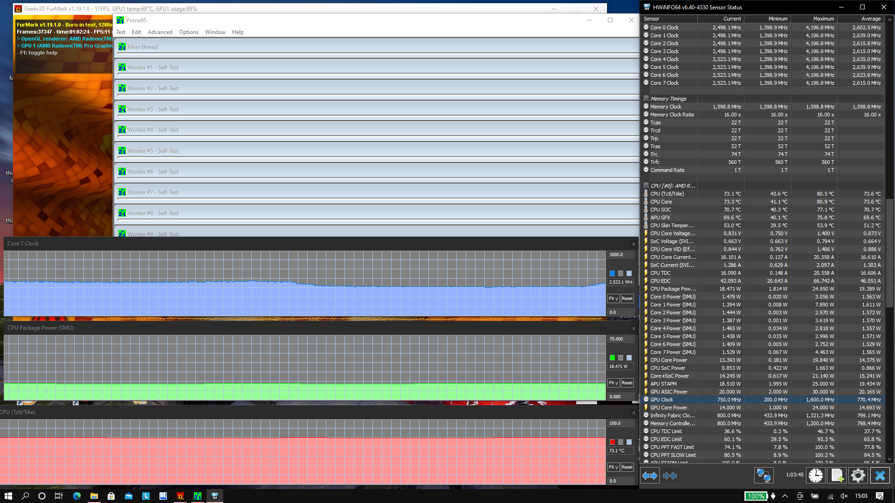Click the expand sensor columns arrows icon
The height and width of the screenshot is (503, 895).
pyautogui.click(x=650, y=476)
